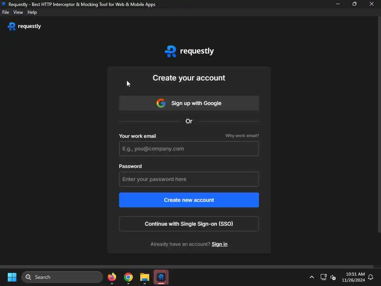Image resolution: width=381 pixels, height=286 pixels.
Task: Click the Requestly logo in top-left header
Action: [x=24, y=26]
